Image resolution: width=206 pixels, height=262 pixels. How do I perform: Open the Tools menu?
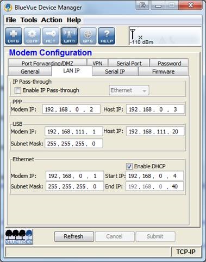[x=29, y=20]
